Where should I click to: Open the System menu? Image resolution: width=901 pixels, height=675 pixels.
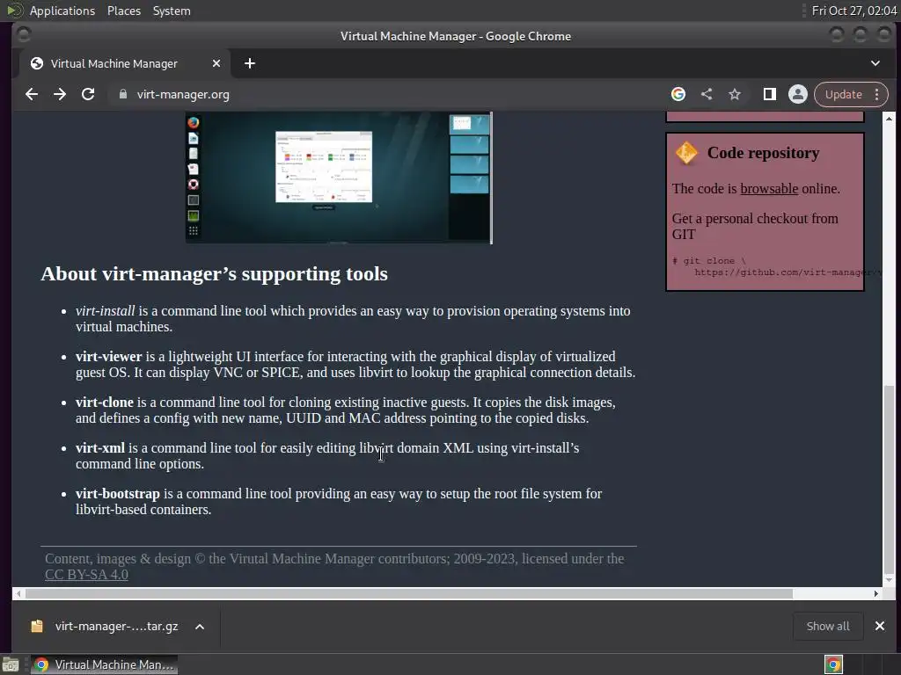172,11
